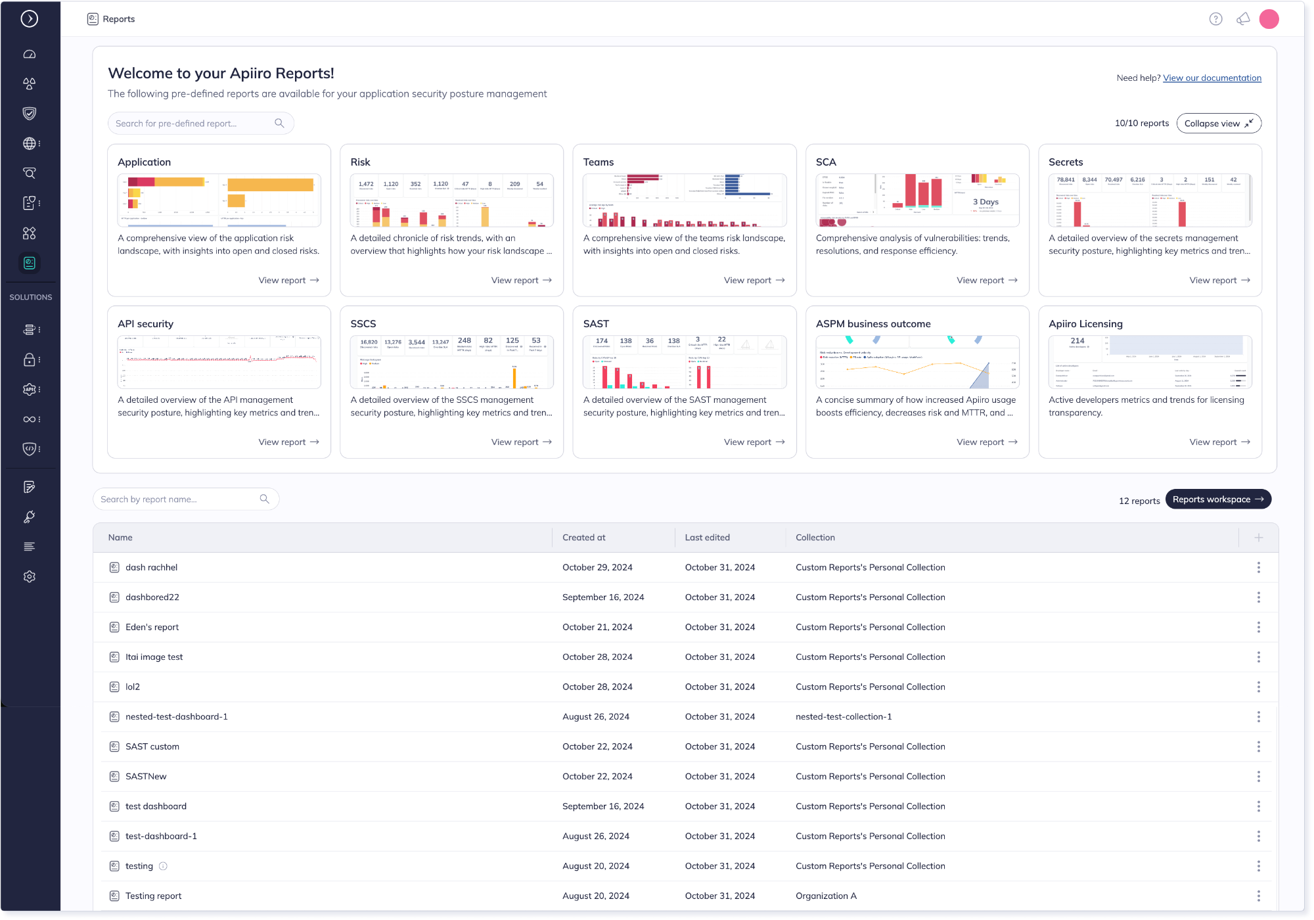Screen dimensions: 1314x920
Task: Open the notifications megaphone icon
Action: [1243, 19]
